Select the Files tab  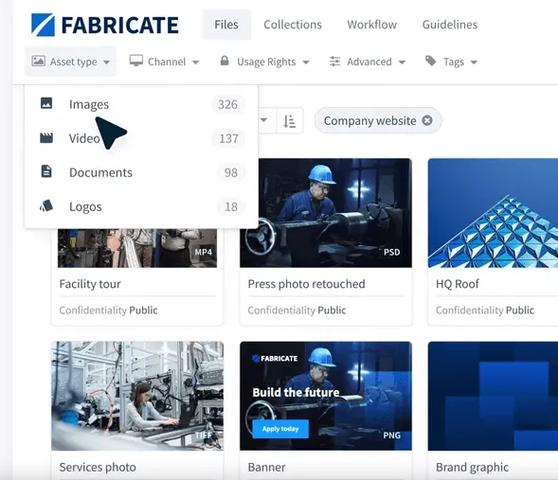(x=226, y=25)
